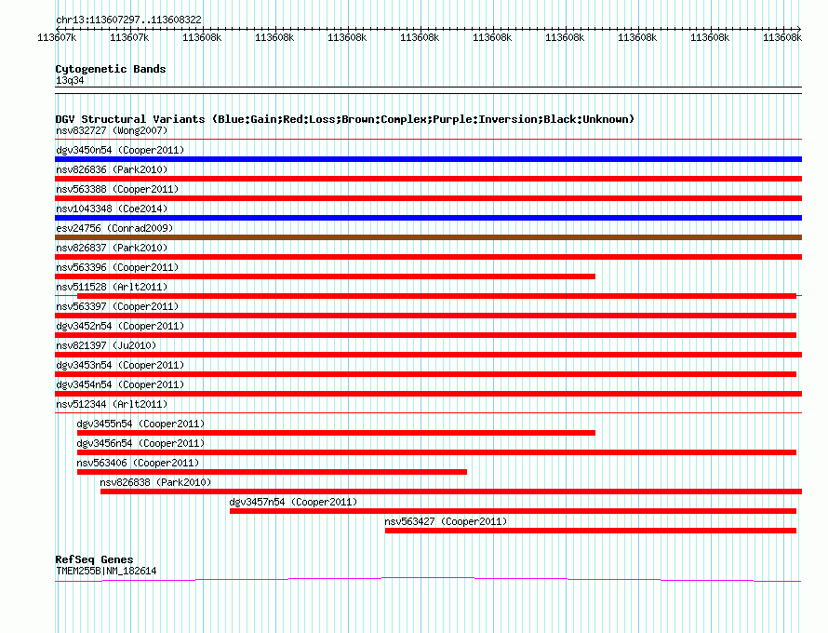Select the magenta TMEM255B gene line
The height and width of the screenshot is (633, 828).
tap(428, 580)
